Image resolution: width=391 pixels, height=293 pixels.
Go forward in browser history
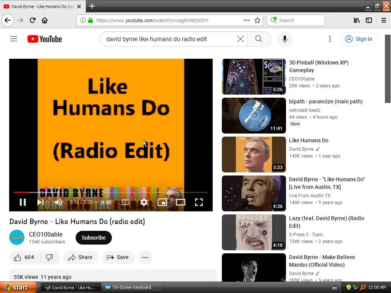[x=20, y=20]
